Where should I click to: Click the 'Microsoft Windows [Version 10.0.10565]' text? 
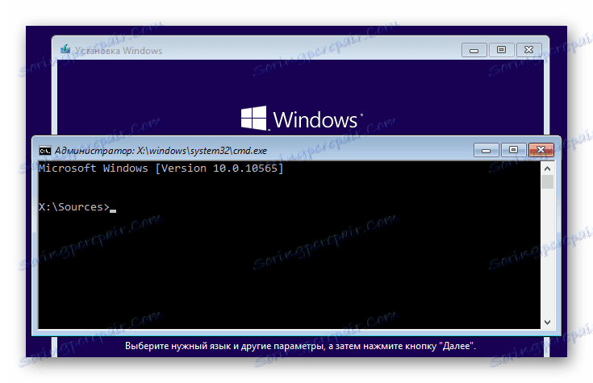tap(161, 169)
